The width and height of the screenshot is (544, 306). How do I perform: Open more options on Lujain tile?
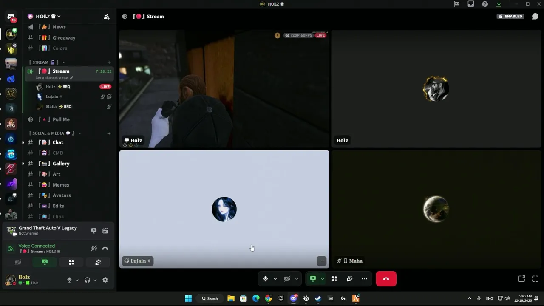pos(322,261)
